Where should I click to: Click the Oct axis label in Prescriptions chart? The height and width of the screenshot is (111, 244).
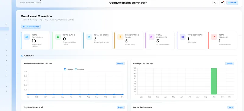coord(214,97)
